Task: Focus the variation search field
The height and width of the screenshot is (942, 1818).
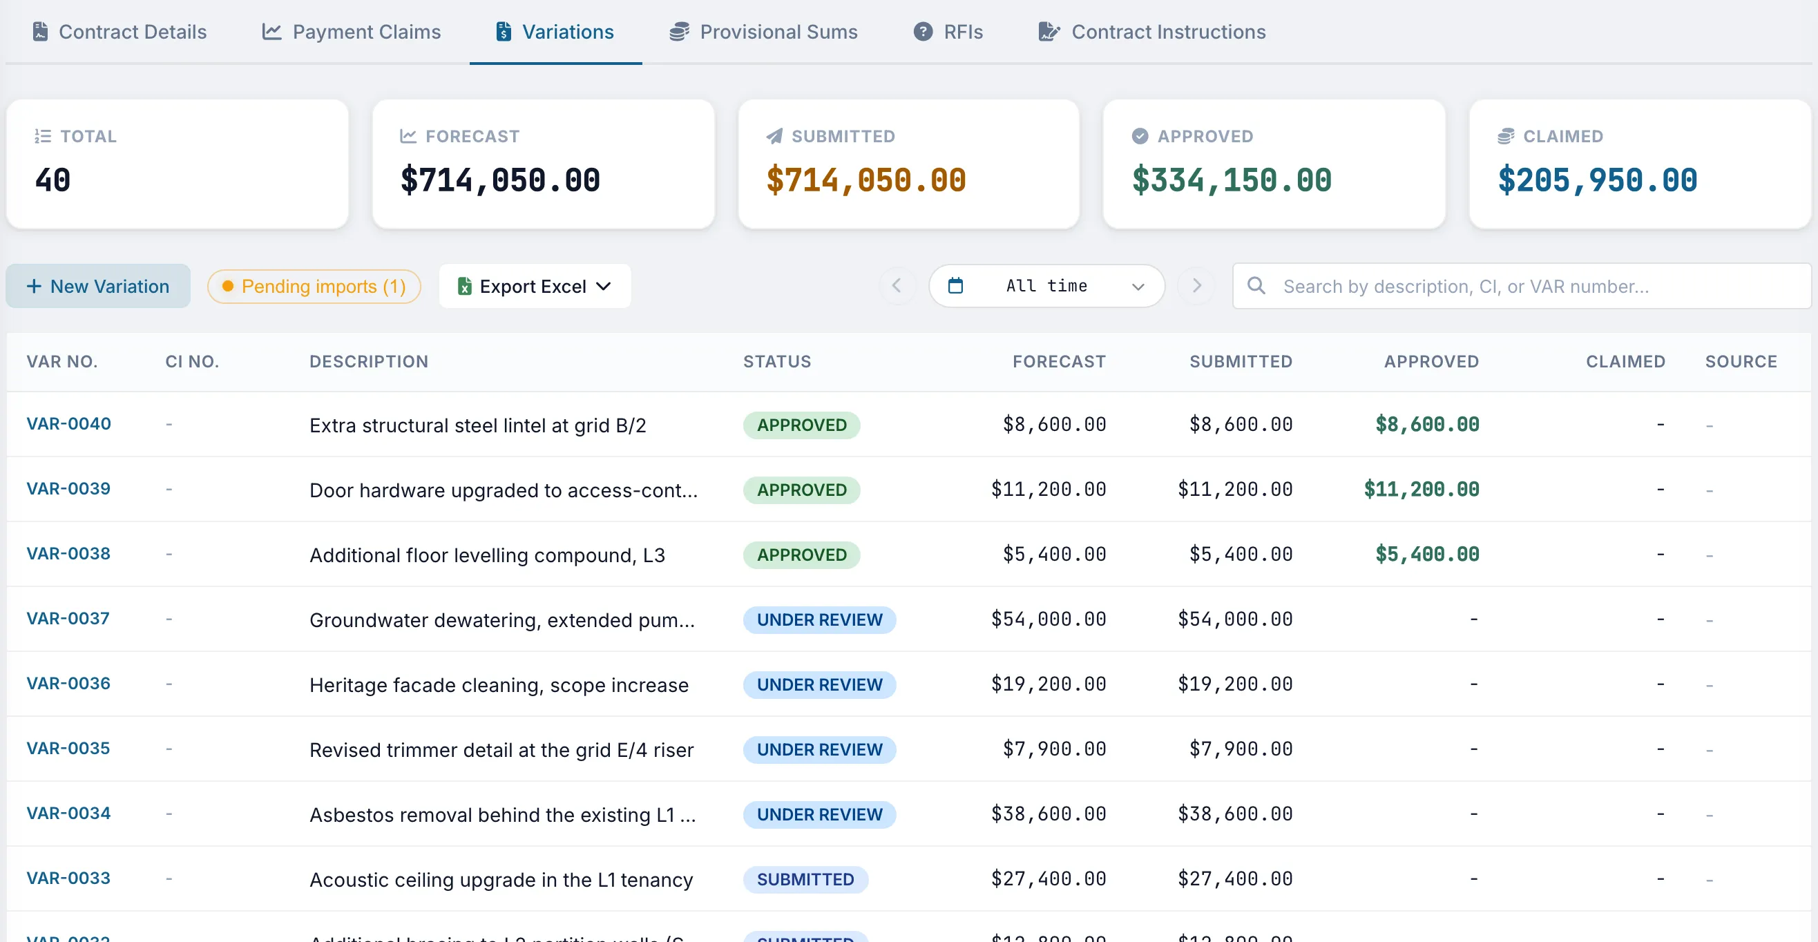Action: [1522, 286]
